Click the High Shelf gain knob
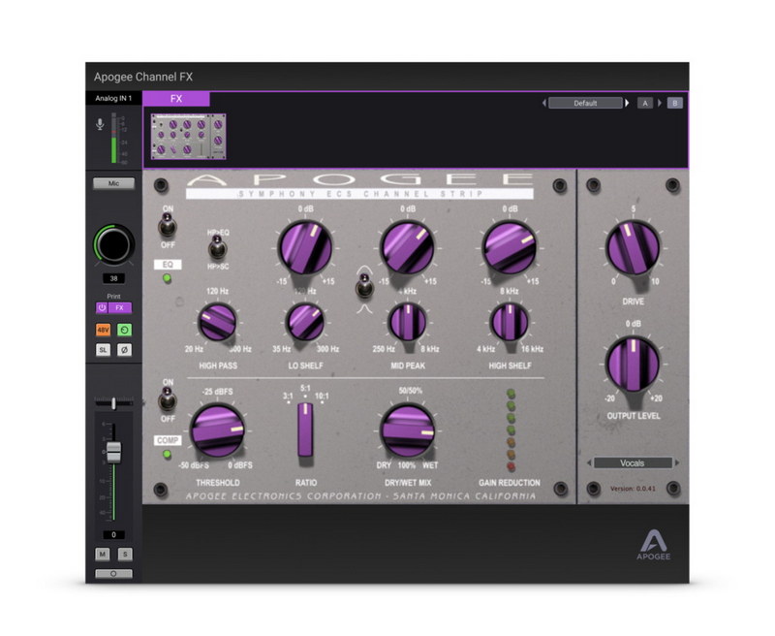The image size is (775, 636). pos(510,247)
